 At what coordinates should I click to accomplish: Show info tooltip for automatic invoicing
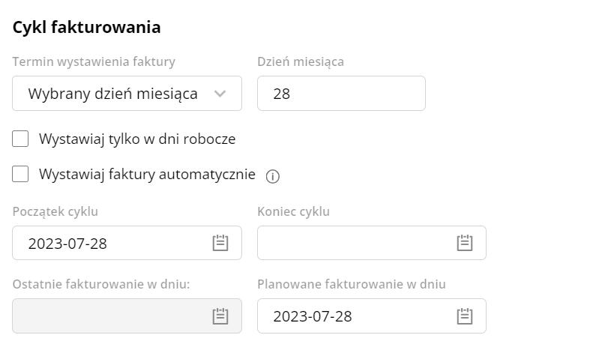tap(273, 176)
